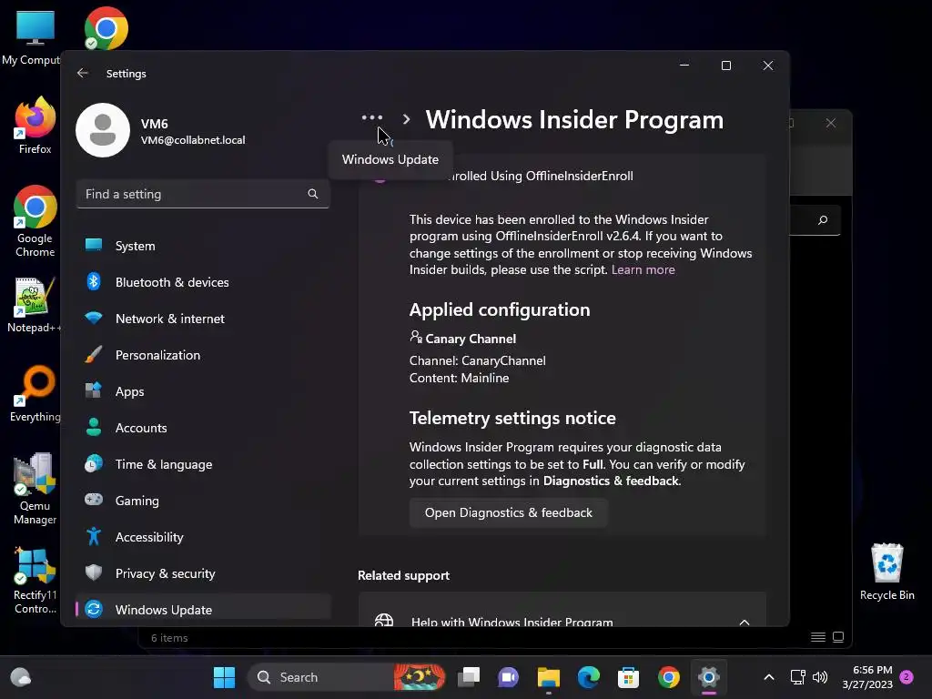Collapse Help with Windows Insider Program section

click(x=745, y=622)
